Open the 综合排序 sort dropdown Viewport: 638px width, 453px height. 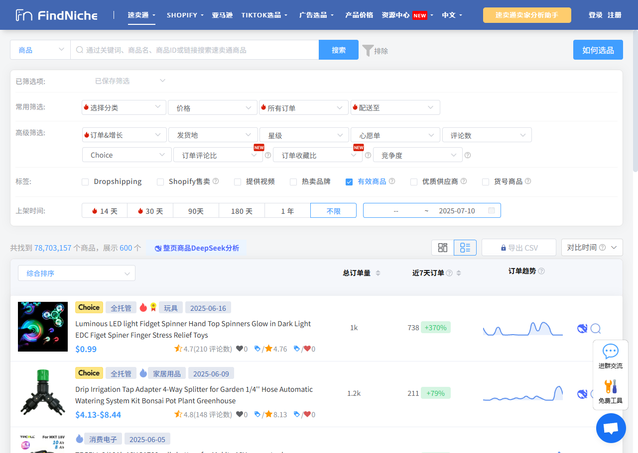coord(77,273)
